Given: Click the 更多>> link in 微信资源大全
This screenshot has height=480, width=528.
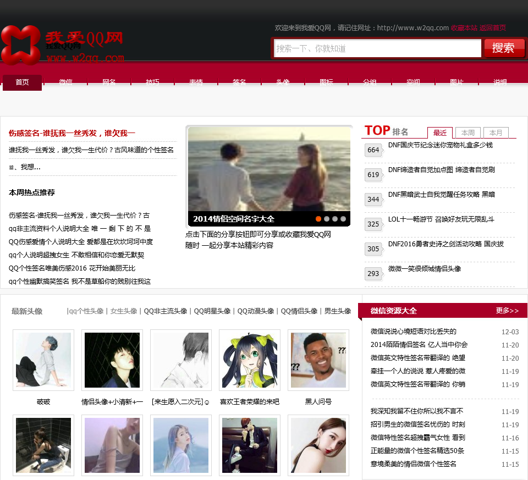Looking at the screenshot, I should [x=507, y=310].
